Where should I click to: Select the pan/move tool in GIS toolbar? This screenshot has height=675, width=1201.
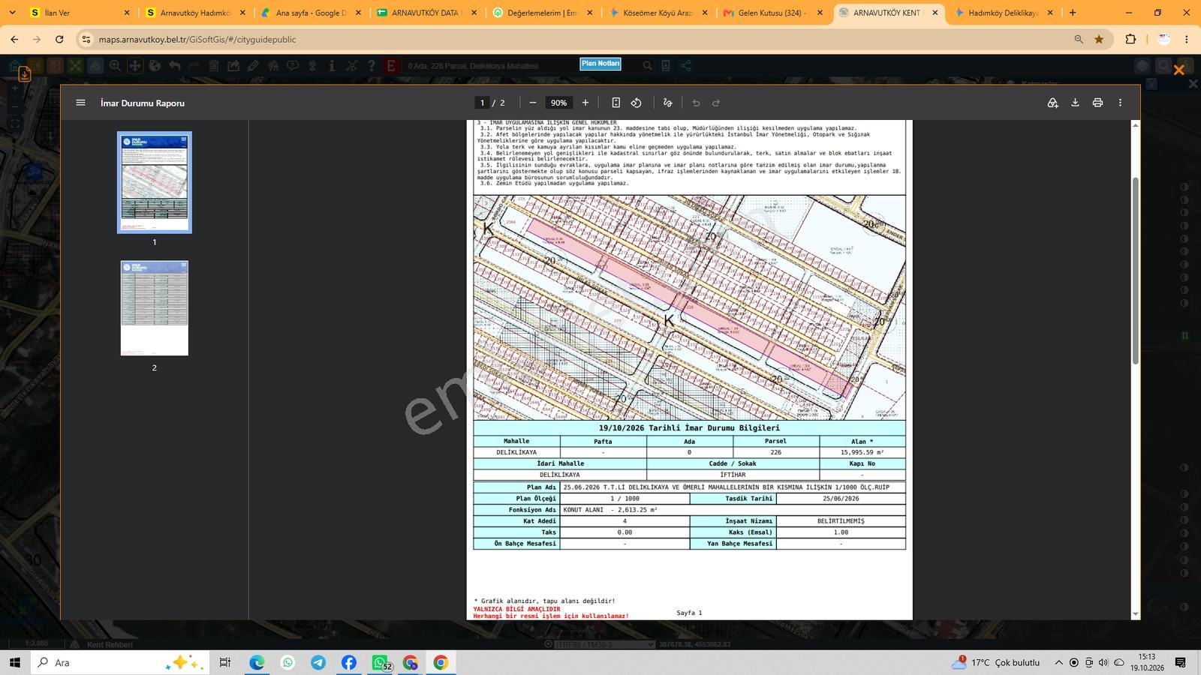pos(135,66)
